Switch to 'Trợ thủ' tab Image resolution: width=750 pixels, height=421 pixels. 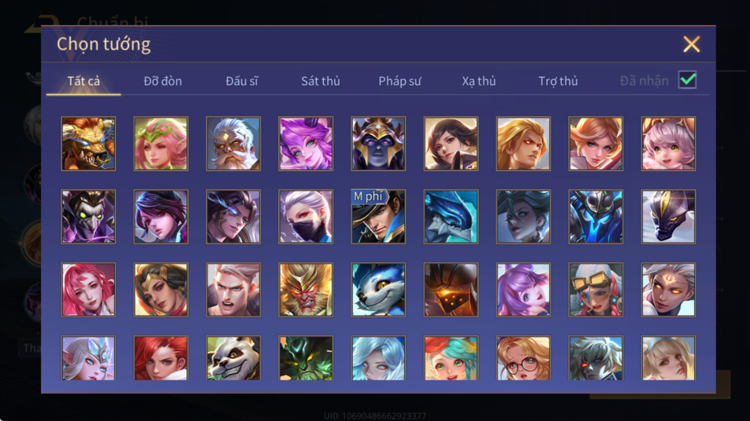pyautogui.click(x=558, y=81)
